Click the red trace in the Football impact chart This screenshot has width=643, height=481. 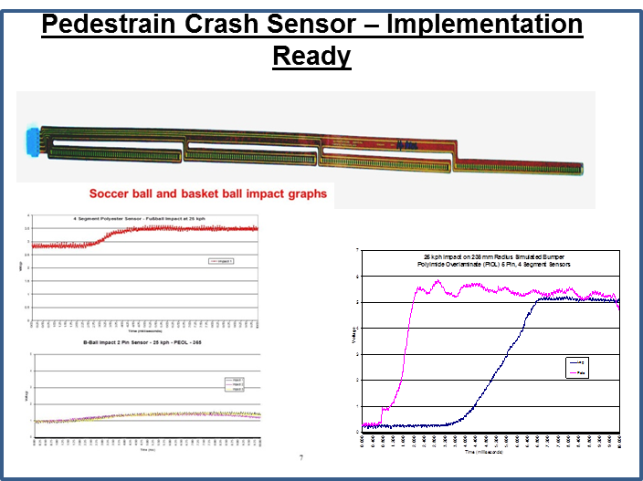point(183,229)
